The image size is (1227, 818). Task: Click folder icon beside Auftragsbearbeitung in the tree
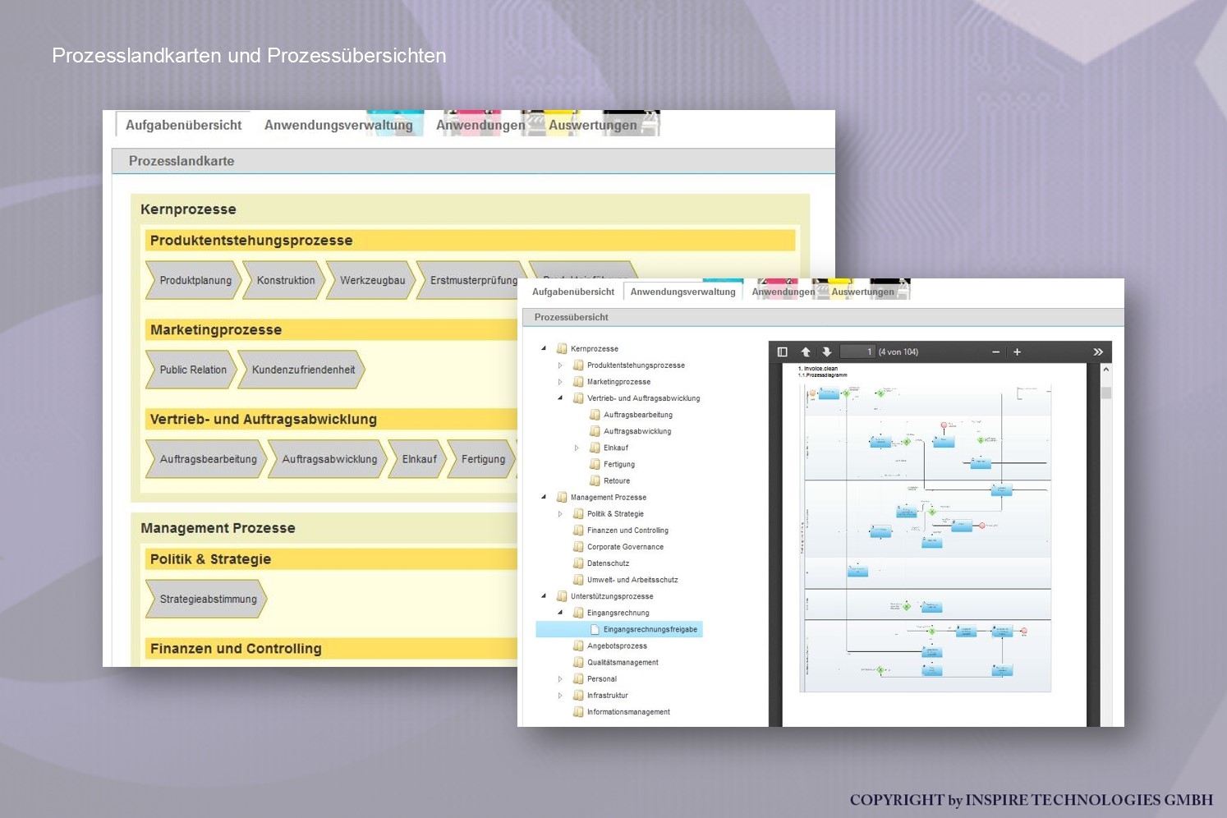[595, 415]
